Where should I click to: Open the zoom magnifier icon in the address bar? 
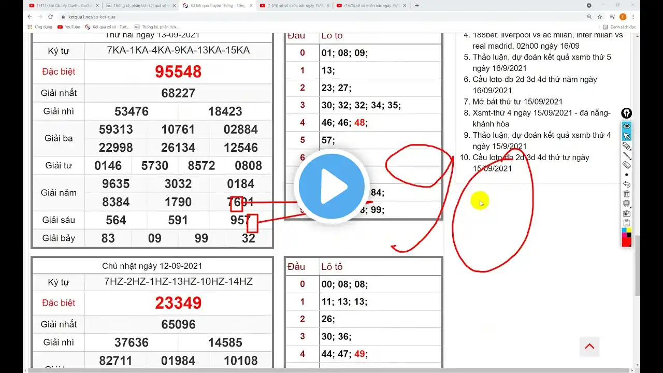click(590, 17)
